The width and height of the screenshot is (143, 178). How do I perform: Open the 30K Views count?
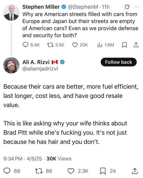coord(59,159)
